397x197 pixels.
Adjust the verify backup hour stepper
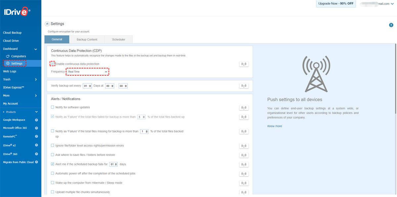coord(110,86)
